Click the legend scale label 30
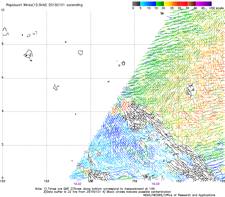This screenshot has width=225, height=197. (179, 8)
